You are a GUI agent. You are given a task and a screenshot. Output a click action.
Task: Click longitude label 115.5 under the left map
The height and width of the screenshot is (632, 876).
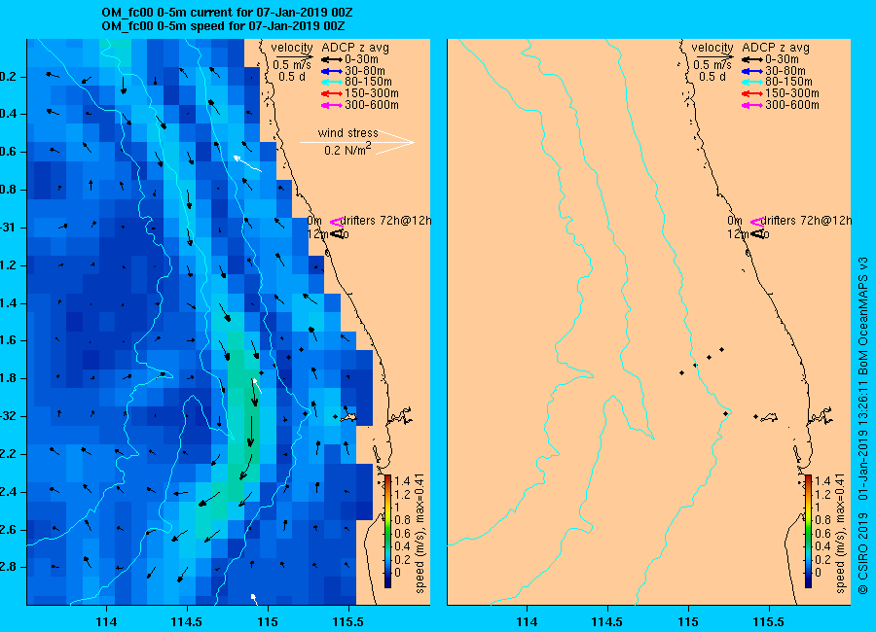(348, 621)
